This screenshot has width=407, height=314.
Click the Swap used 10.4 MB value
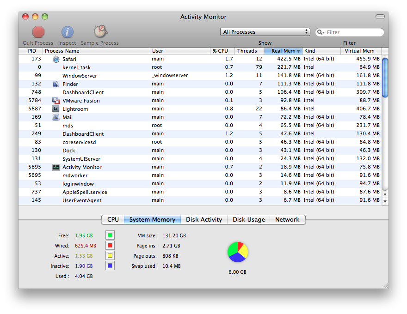point(172,266)
